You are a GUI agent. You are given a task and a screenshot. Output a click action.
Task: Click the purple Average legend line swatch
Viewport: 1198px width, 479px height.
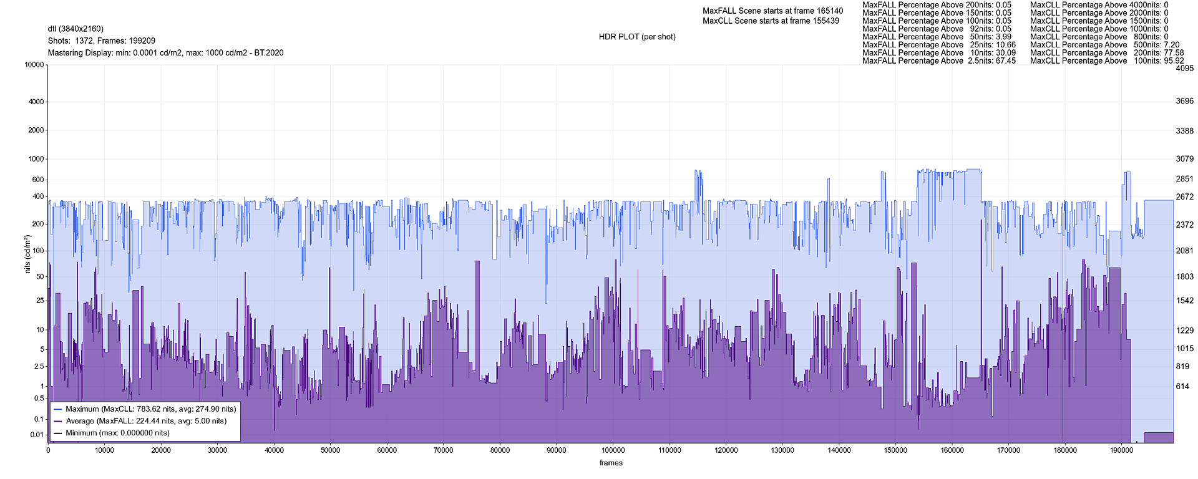pyautogui.click(x=58, y=422)
